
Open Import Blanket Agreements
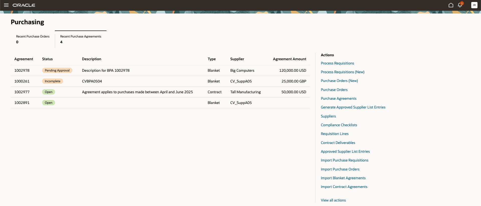point(343,178)
